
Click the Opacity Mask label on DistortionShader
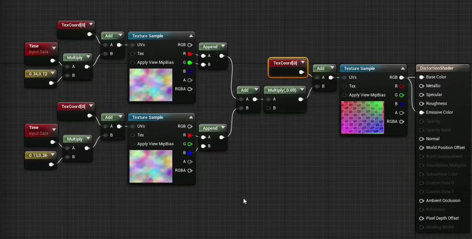438,130
